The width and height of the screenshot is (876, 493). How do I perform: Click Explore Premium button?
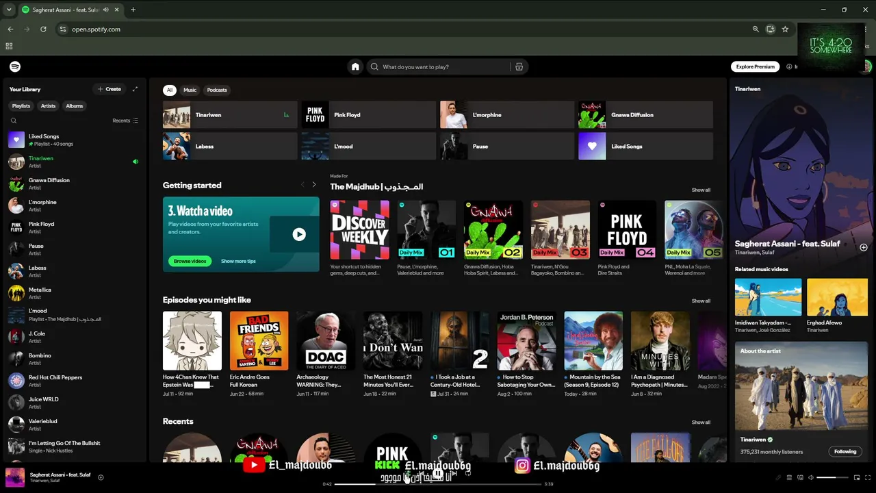point(756,66)
